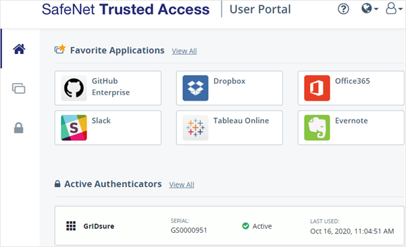View all Favorite Applications
This screenshot has width=406, height=247.
point(184,51)
